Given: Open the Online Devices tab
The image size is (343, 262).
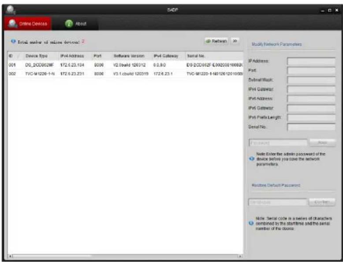Looking at the screenshot, I should point(28,24).
